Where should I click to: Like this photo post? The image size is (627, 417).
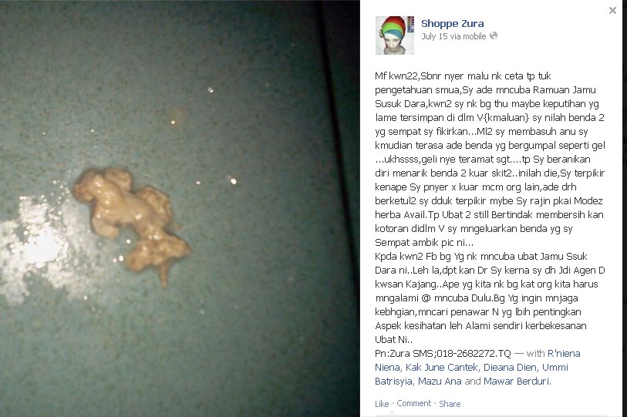coord(382,404)
